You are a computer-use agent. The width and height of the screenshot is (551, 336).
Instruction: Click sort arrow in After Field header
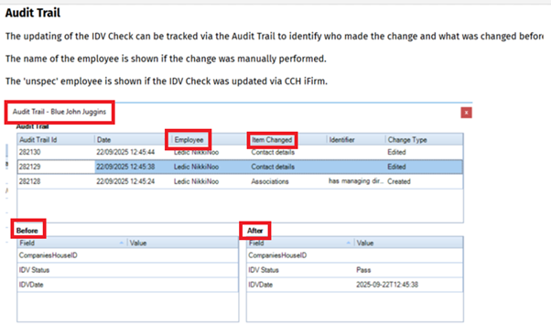click(x=348, y=243)
